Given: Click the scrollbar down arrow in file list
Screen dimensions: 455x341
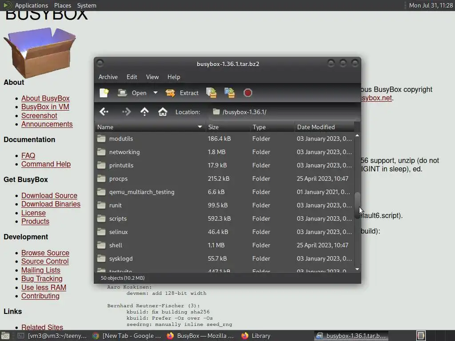Looking at the screenshot, I should point(357,270).
